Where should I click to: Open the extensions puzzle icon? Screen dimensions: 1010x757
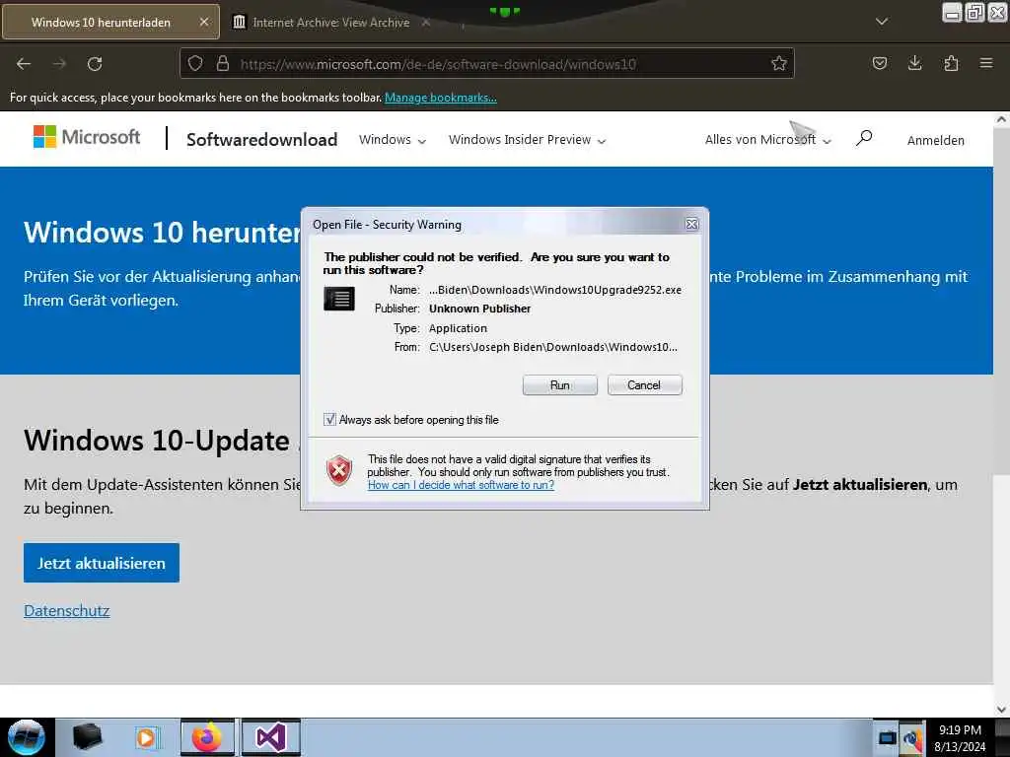[x=951, y=63]
